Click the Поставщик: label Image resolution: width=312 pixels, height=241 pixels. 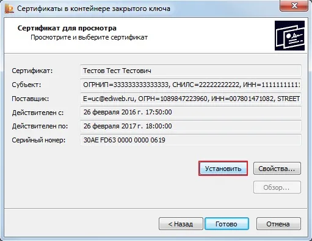(31, 99)
